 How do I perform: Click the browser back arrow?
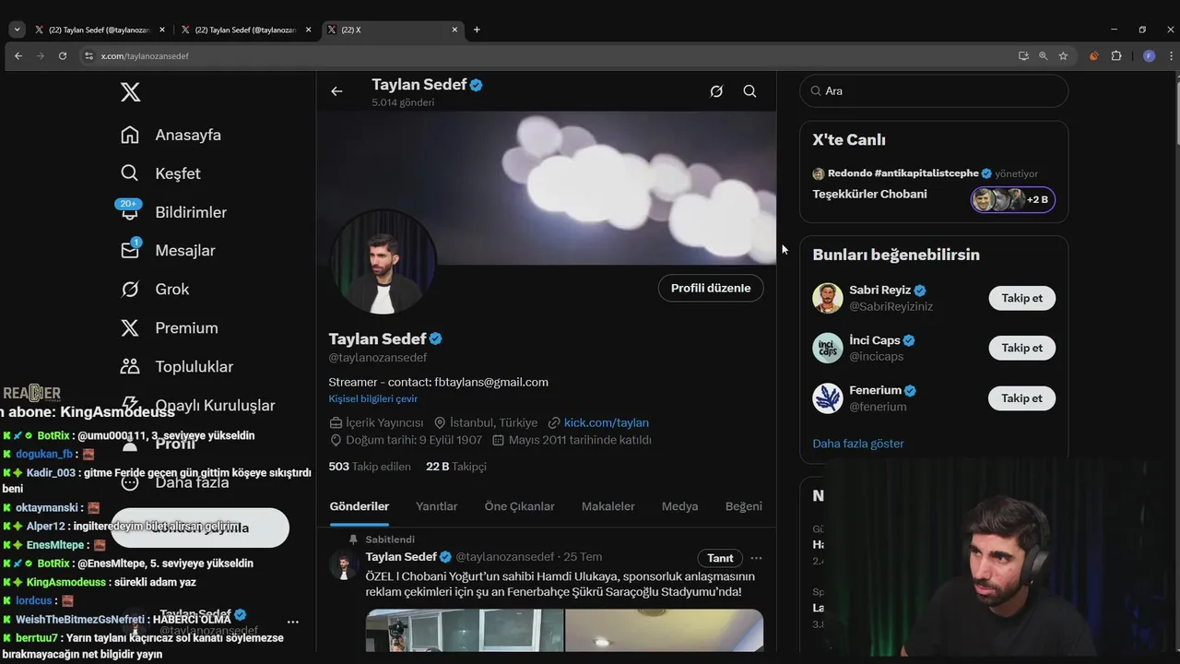(x=18, y=56)
